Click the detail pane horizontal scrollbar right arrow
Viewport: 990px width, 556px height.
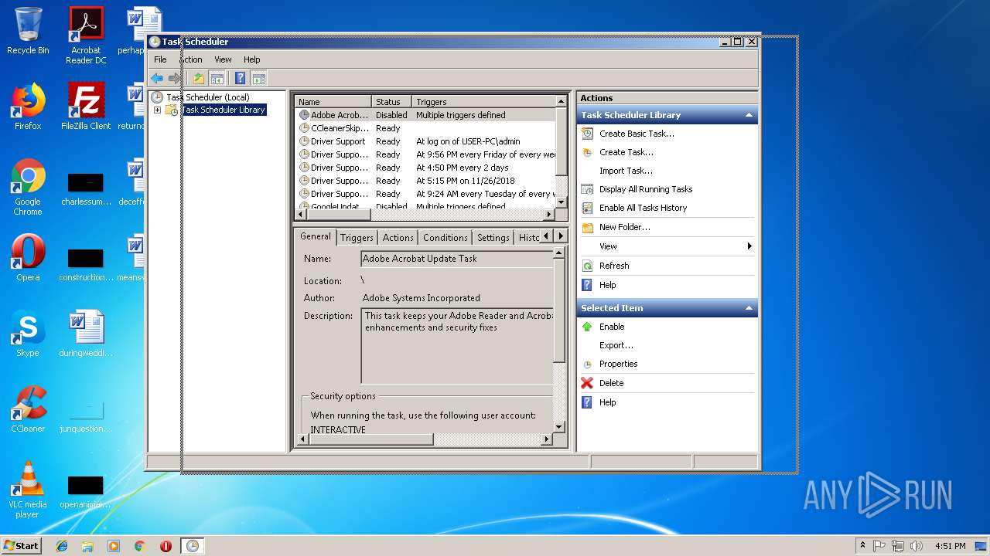(x=547, y=439)
